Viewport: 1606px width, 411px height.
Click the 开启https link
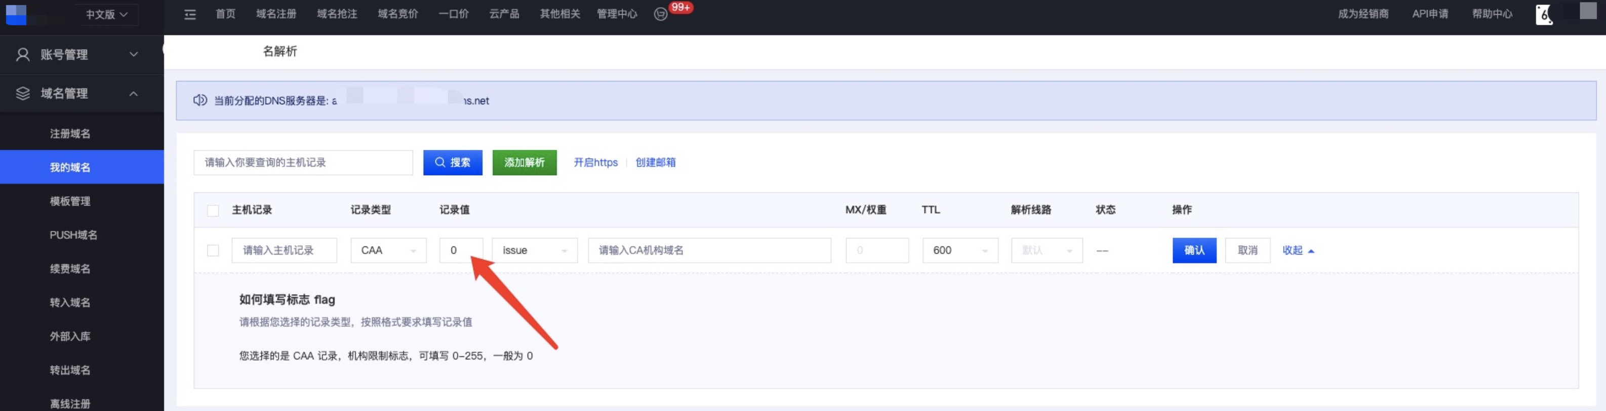point(595,163)
